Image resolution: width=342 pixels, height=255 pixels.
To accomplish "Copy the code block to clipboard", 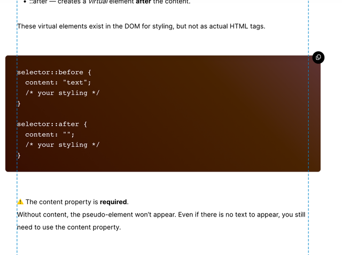I will tap(318, 57).
